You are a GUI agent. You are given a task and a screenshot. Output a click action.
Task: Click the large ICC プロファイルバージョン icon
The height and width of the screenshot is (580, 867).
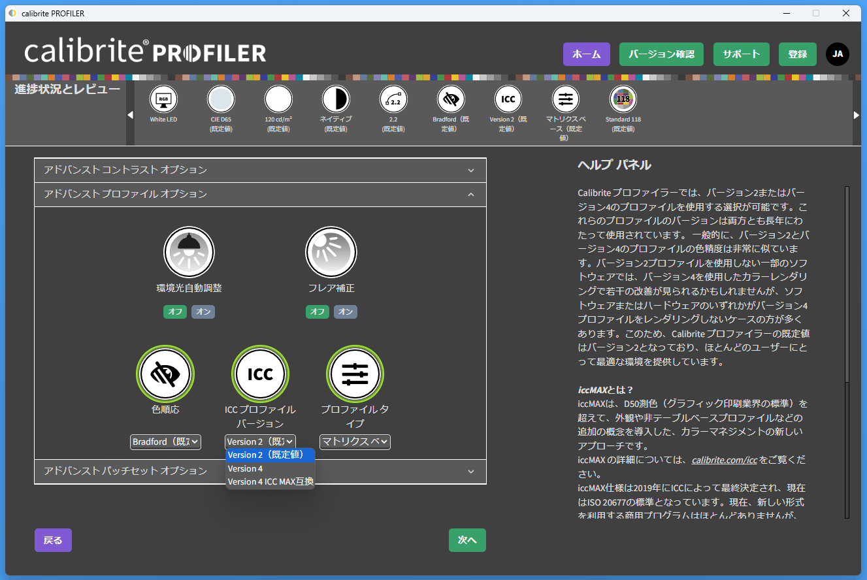pos(261,374)
